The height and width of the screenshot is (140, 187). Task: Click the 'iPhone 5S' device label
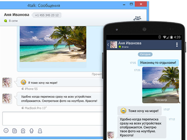[x=31, y=89]
